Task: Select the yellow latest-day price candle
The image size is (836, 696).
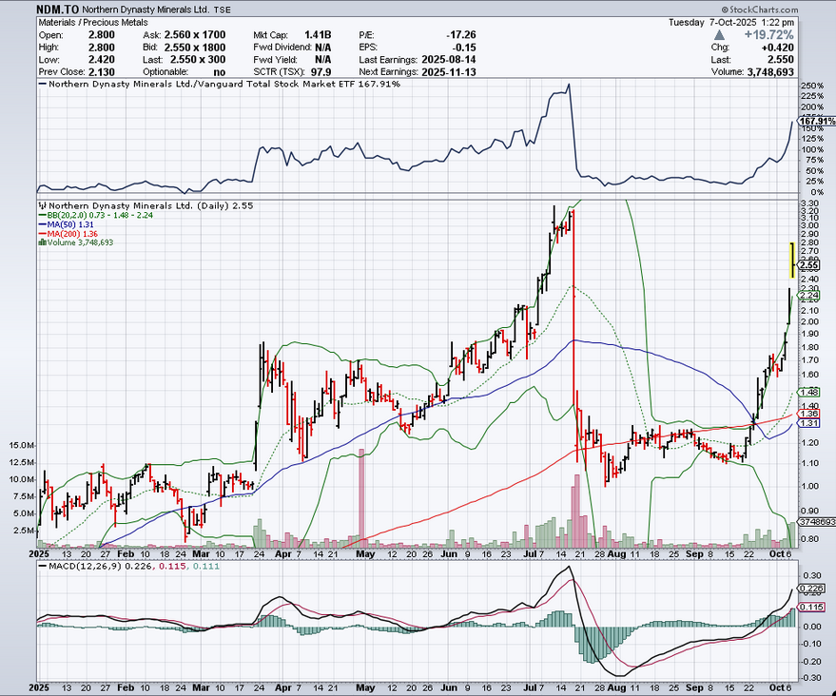Action: 791,260
